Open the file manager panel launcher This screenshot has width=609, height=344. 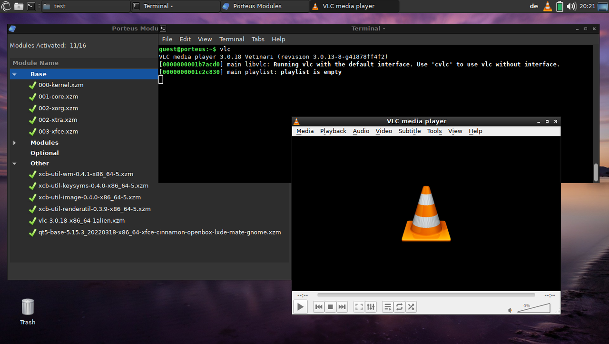tap(19, 6)
